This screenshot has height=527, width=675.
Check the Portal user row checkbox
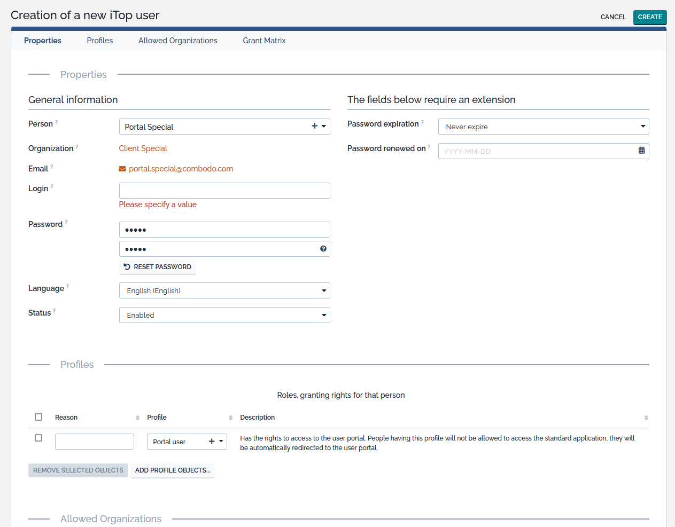(38, 438)
